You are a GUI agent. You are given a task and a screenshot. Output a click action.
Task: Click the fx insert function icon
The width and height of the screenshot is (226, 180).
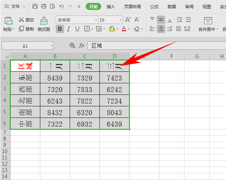click(x=82, y=46)
